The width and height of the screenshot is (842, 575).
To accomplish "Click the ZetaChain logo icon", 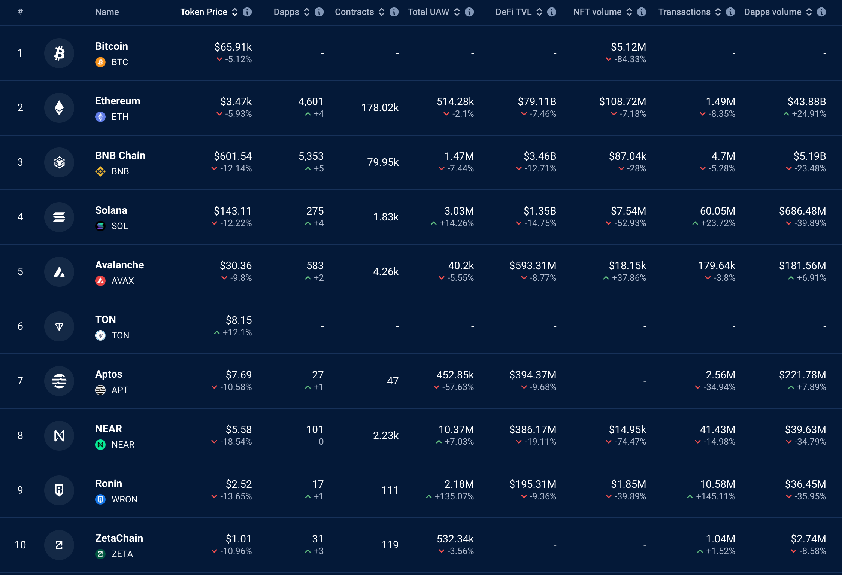I will [59, 545].
